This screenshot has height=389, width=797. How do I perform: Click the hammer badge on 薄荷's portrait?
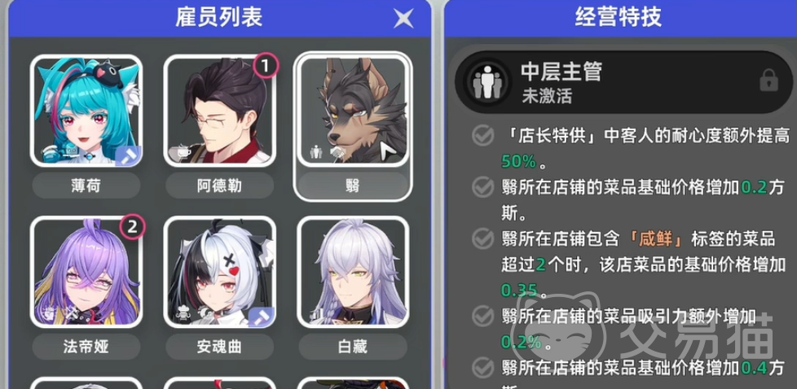(128, 155)
